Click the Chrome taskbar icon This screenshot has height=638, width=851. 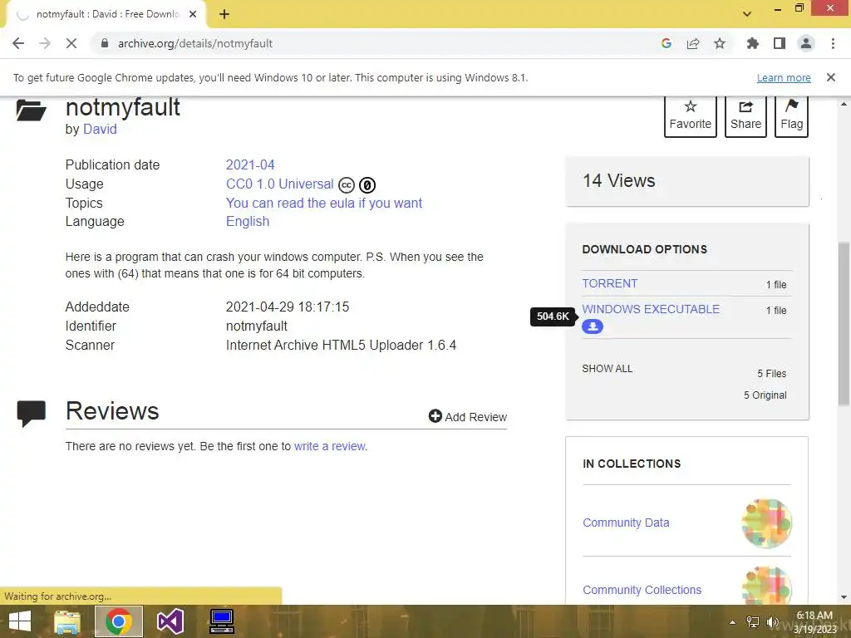(x=119, y=621)
